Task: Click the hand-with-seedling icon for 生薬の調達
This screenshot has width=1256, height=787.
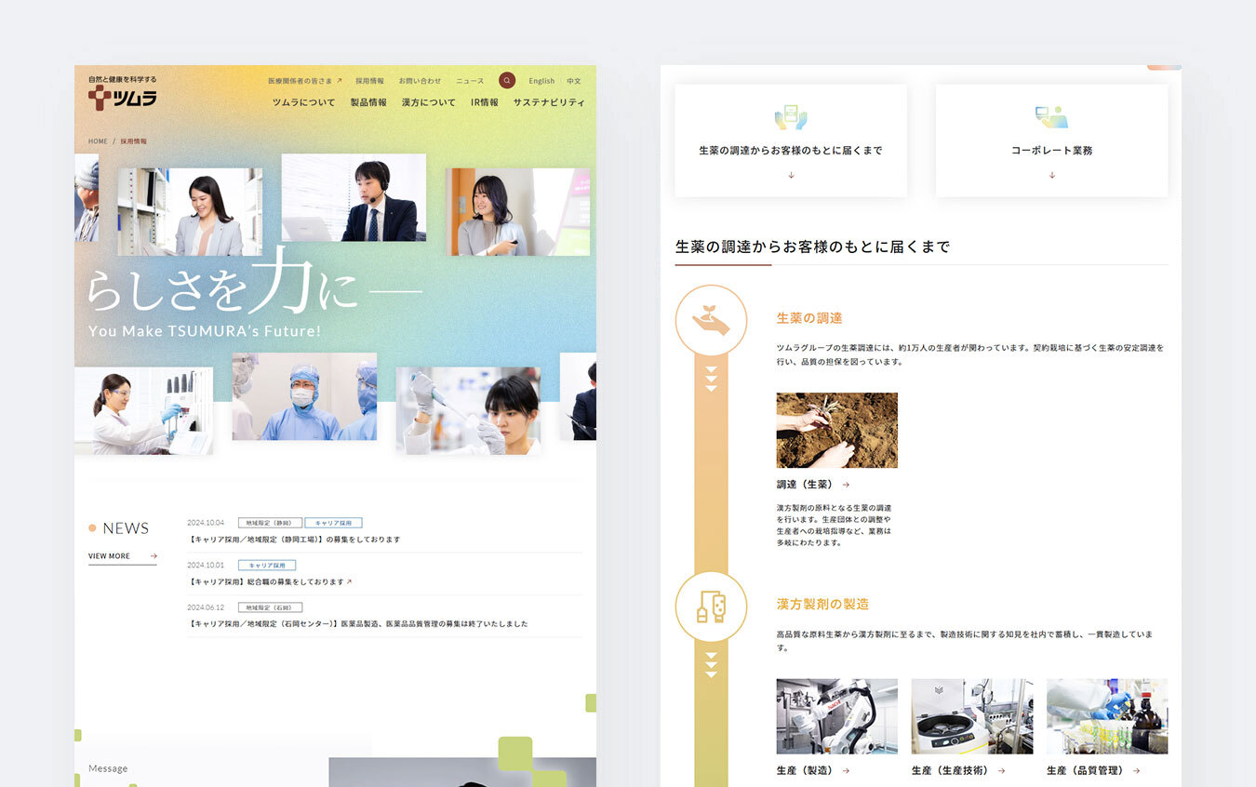Action: [711, 320]
